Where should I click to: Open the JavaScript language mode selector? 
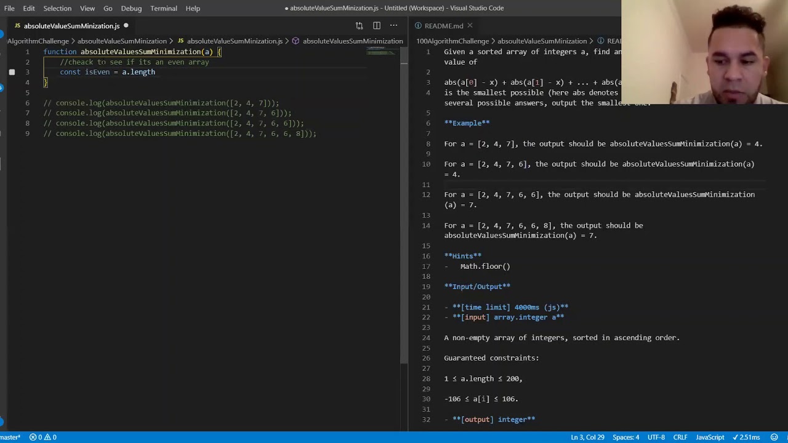click(x=709, y=437)
